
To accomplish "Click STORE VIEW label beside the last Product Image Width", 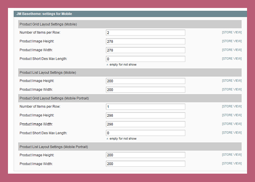I will click(x=231, y=163).
